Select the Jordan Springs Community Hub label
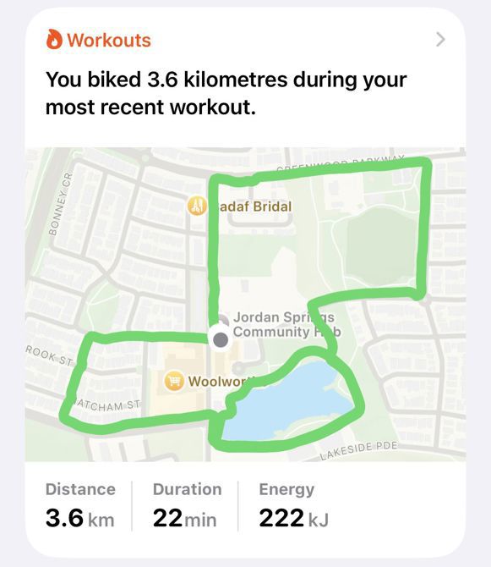 287,324
